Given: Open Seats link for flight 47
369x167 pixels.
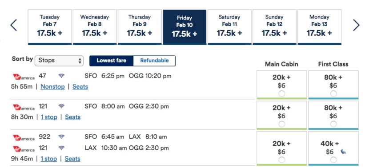Looking at the screenshot, I should (x=80, y=86).
